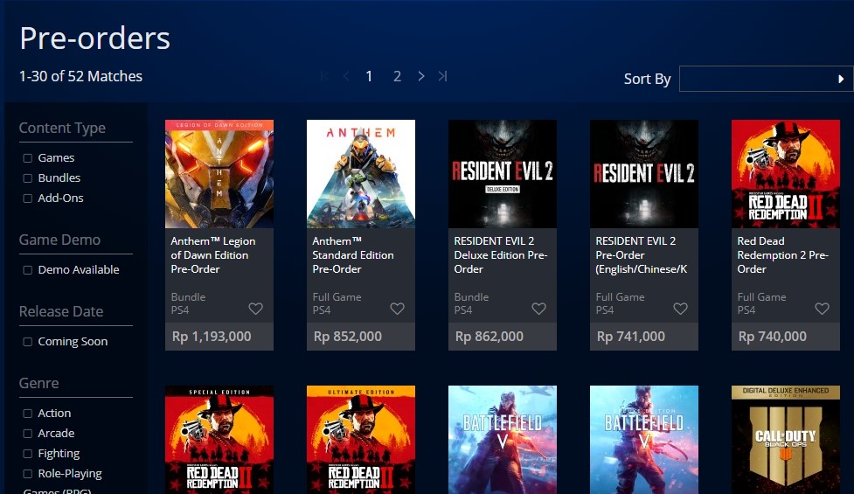Viewport: 854px width, 494px height.
Task: Tick the Add-Ons checkbox
Action: click(27, 198)
